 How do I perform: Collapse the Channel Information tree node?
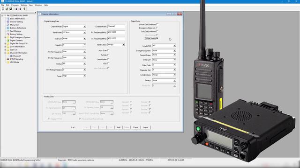tap(5, 53)
